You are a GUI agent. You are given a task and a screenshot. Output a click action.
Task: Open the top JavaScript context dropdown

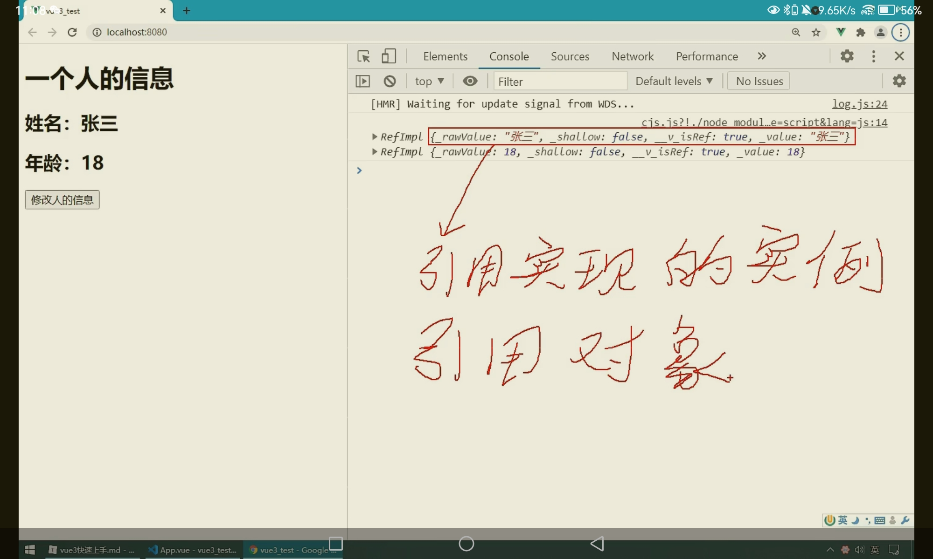click(429, 81)
